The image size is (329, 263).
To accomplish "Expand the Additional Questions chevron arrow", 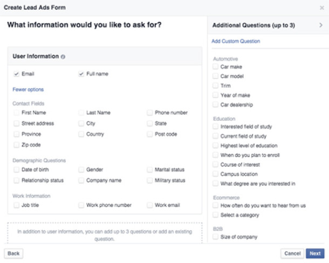I will [320, 25].
